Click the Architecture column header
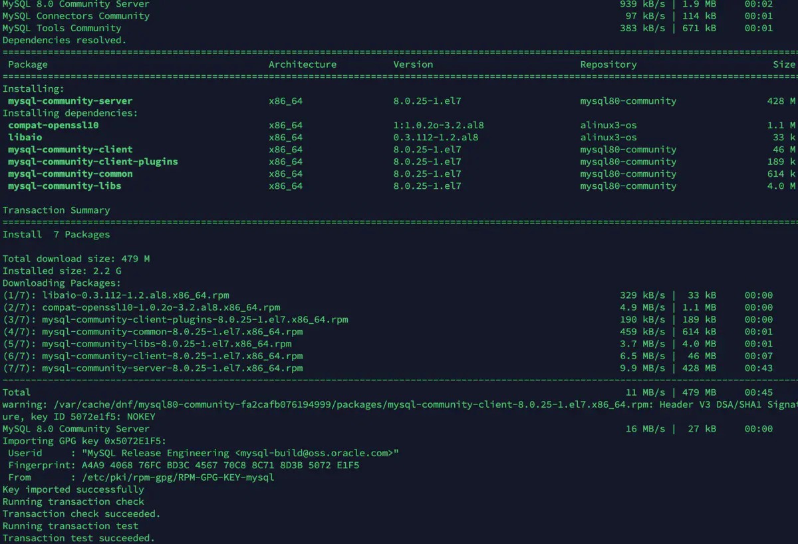Image resolution: width=798 pixels, height=544 pixels. (303, 65)
